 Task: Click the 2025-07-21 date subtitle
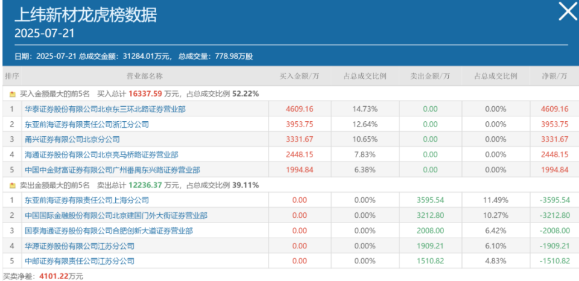(x=44, y=34)
